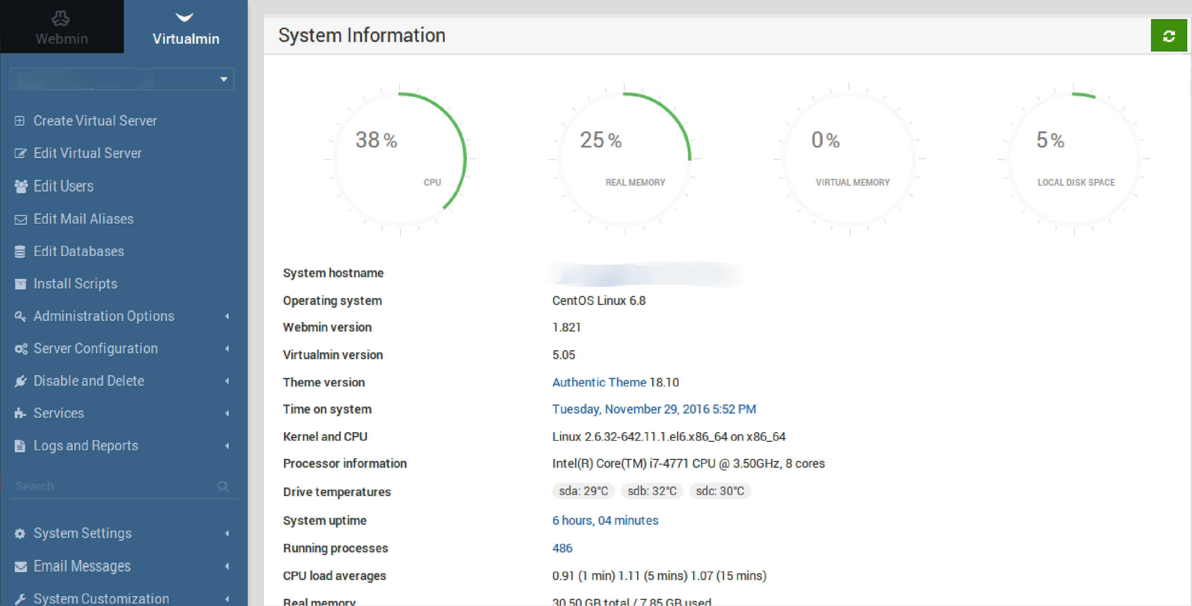Click the users group icon beside Edit Users

[20, 186]
